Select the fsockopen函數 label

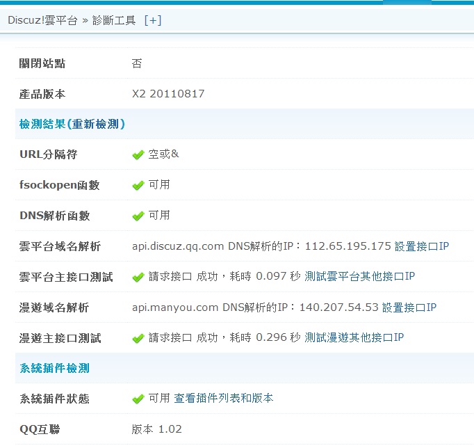[59, 185]
